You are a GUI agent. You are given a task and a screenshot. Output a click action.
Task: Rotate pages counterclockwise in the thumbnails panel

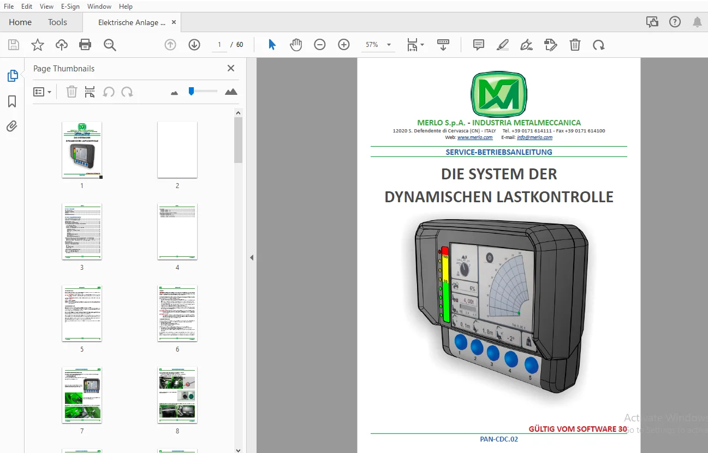[109, 92]
